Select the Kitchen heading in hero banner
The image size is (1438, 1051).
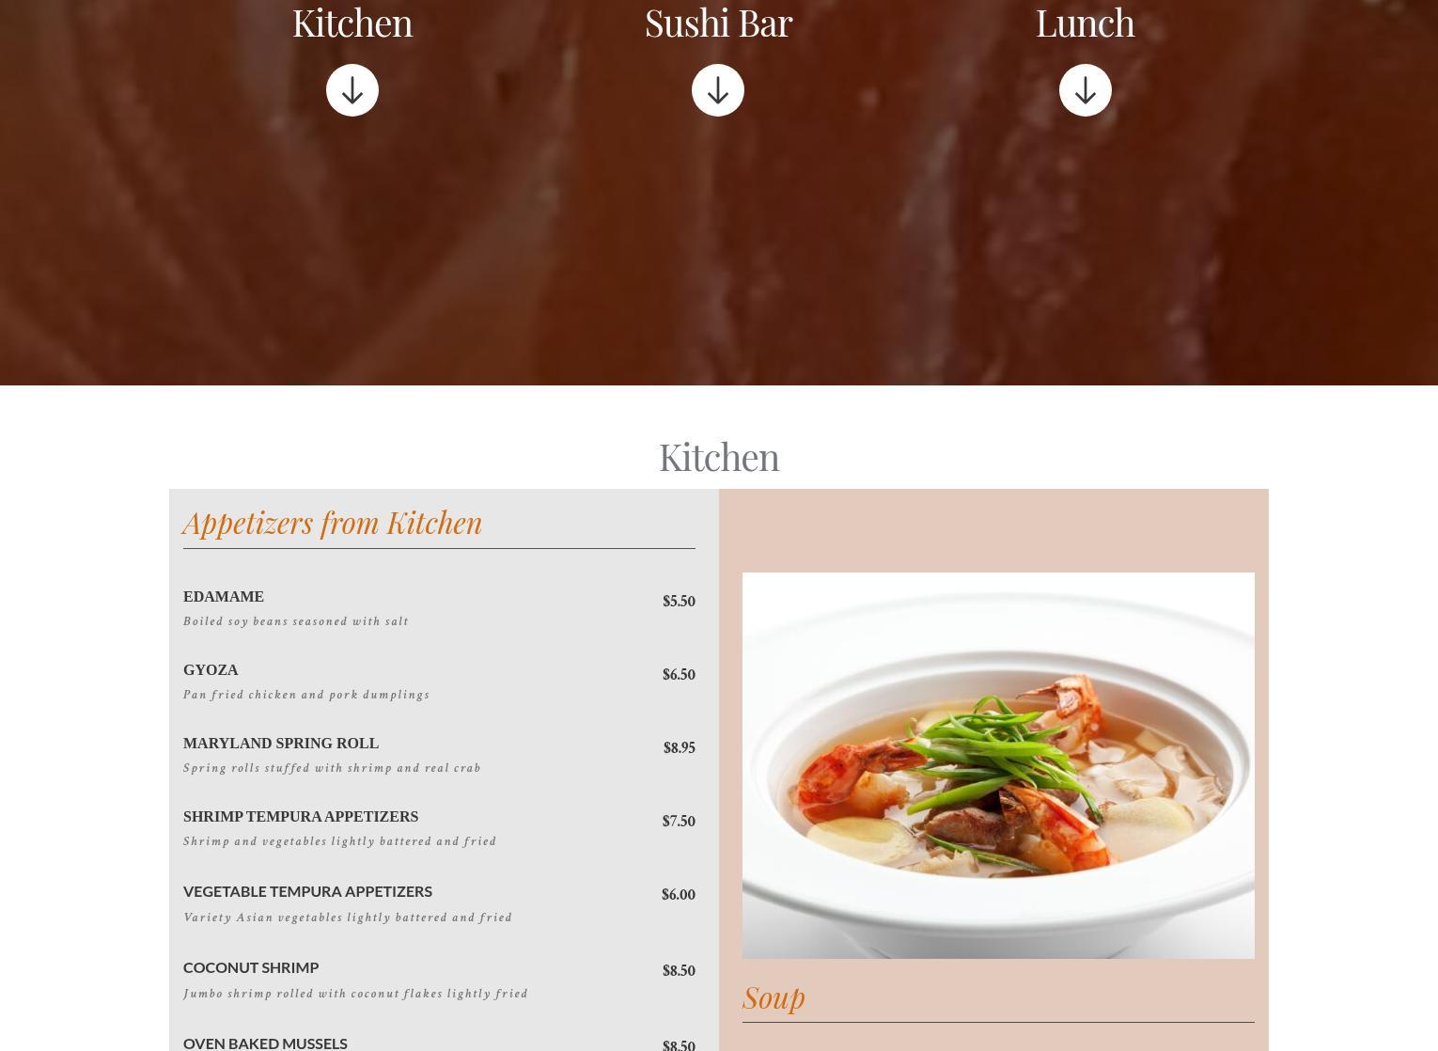tap(352, 23)
